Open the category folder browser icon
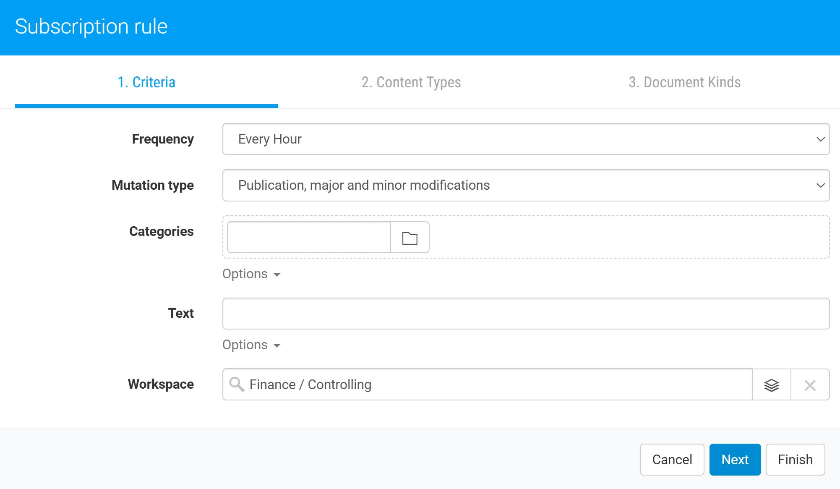This screenshot has width=840, height=489. point(410,238)
